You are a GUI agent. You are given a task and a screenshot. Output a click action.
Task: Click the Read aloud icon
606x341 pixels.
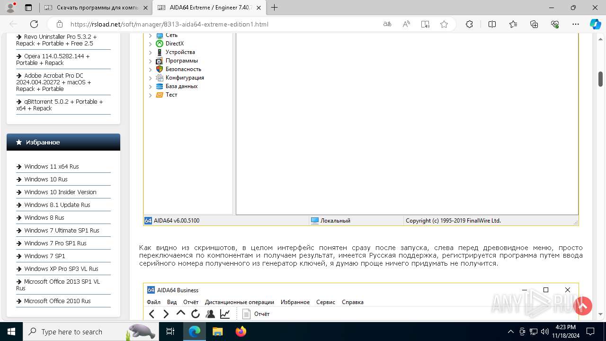[406, 24]
